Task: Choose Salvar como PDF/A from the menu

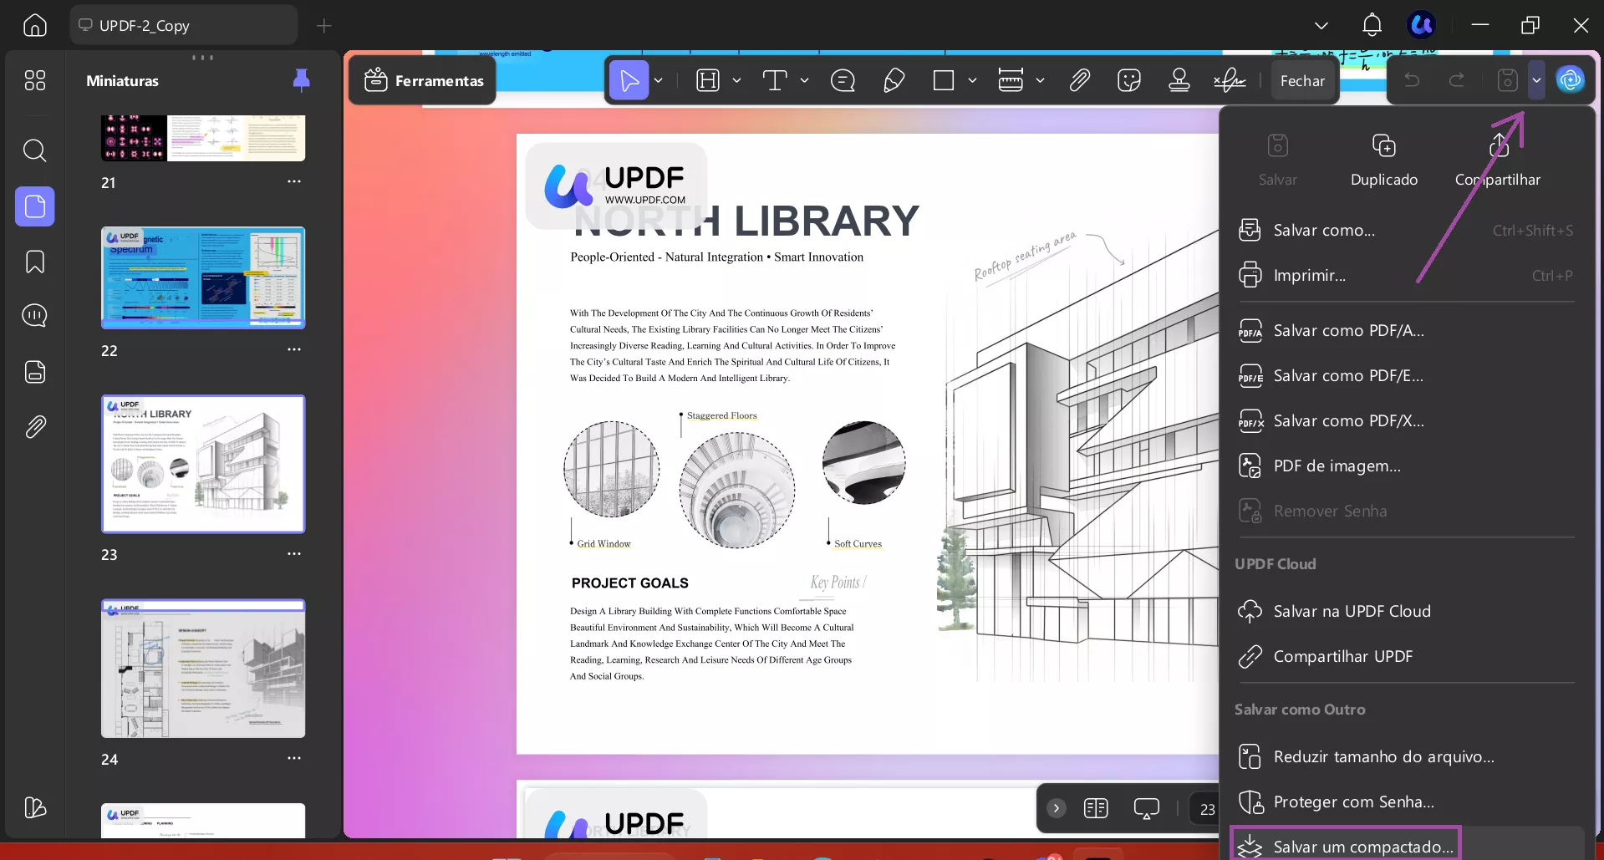Action: (1347, 330)
